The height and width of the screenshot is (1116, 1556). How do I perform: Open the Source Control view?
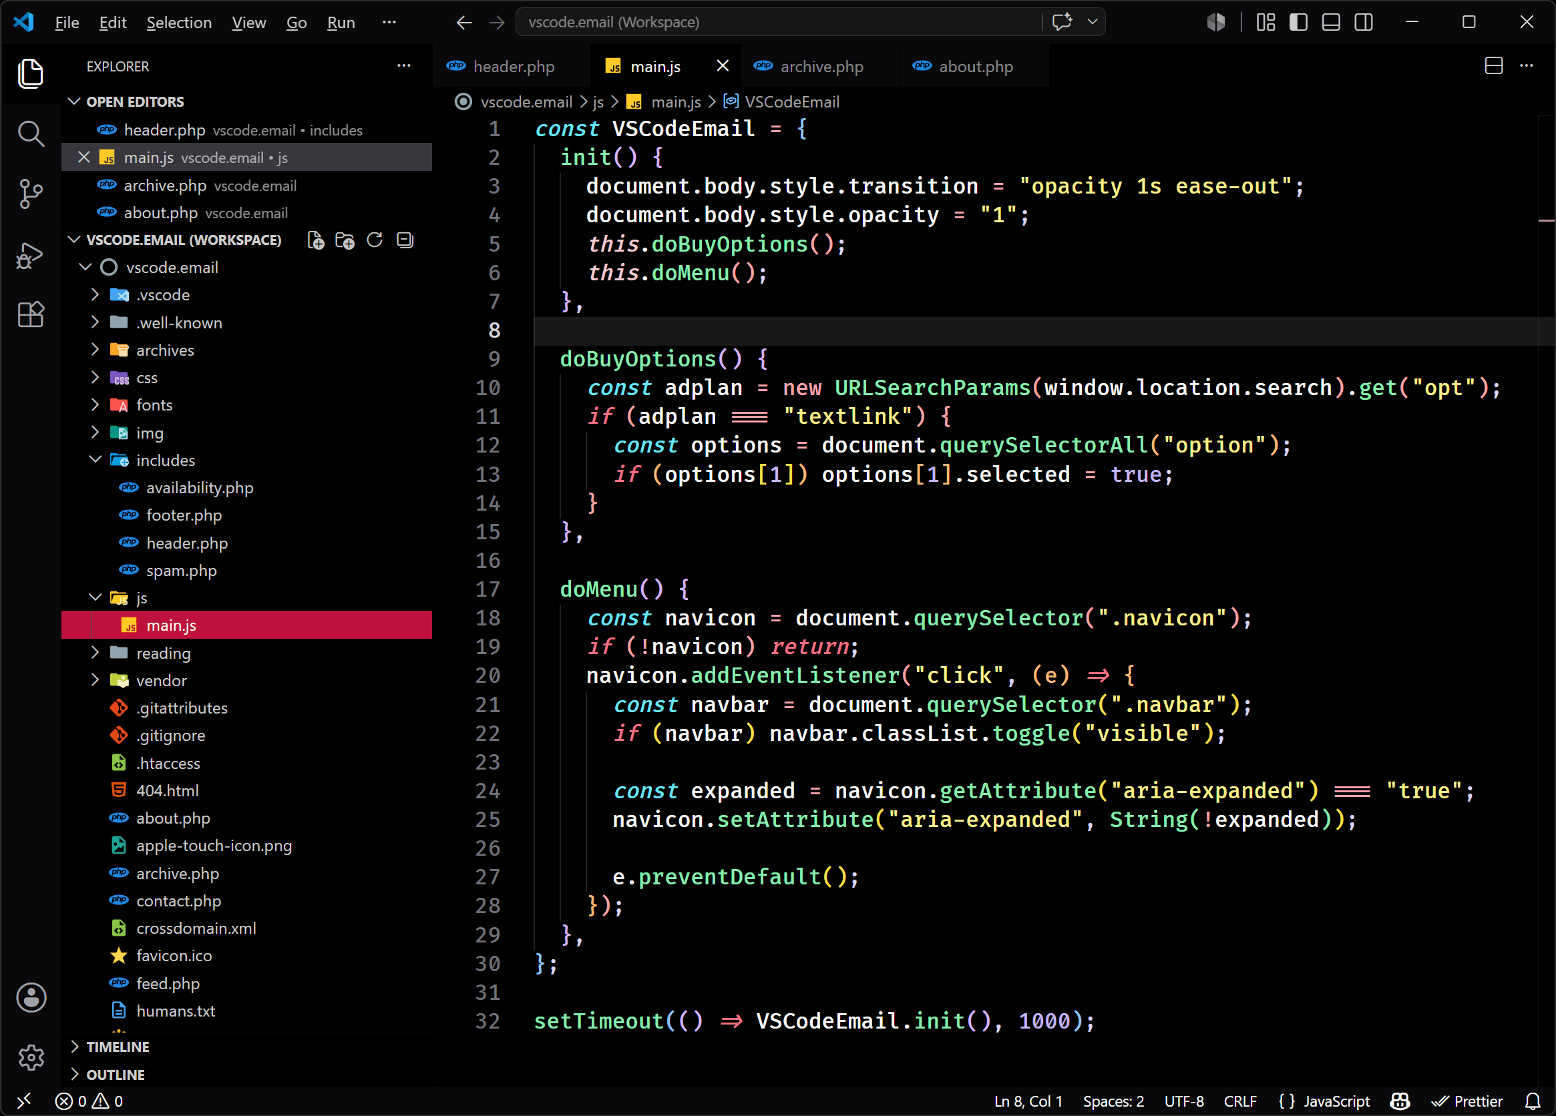(30, 194)
